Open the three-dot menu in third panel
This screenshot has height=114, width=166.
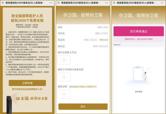pyautogui.click(x=162, y=3)
